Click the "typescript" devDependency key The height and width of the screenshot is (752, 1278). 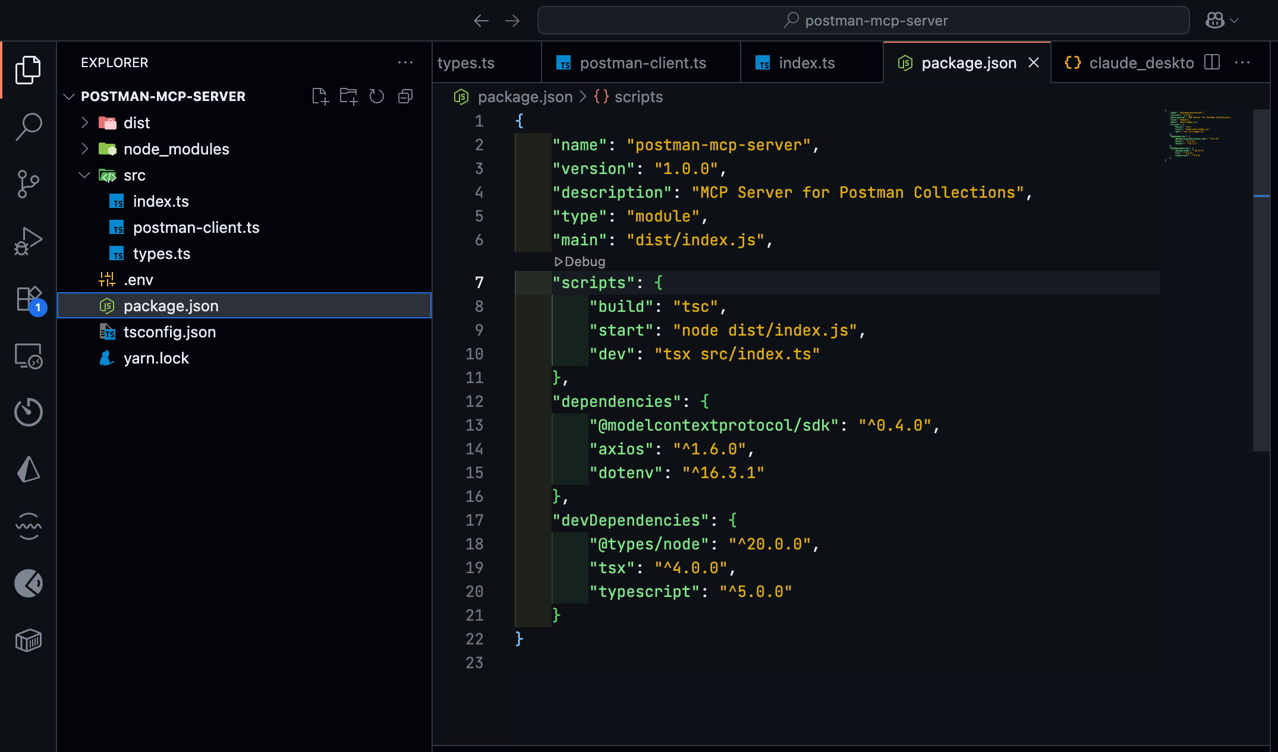tap(644, 592)
